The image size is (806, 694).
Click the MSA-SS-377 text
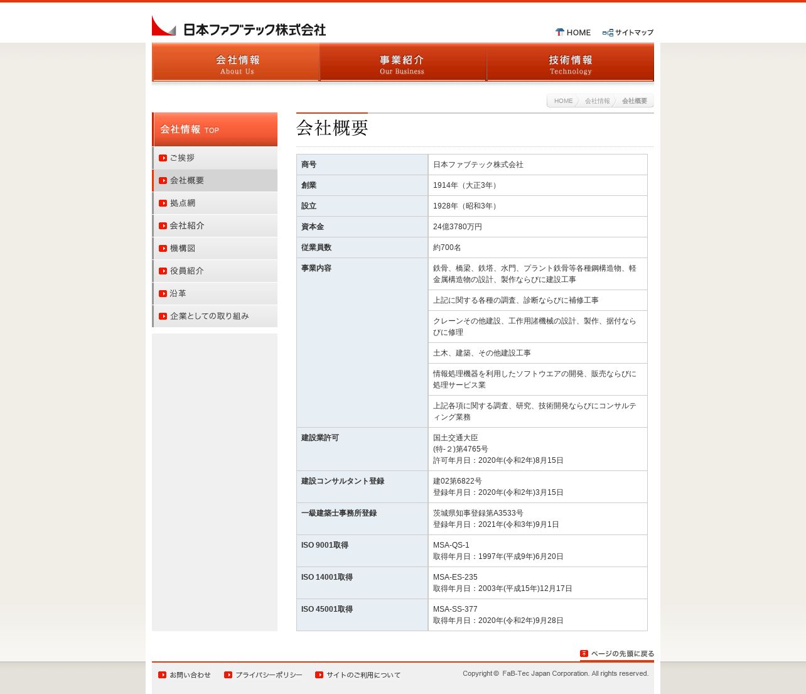(x=455, y=609)
